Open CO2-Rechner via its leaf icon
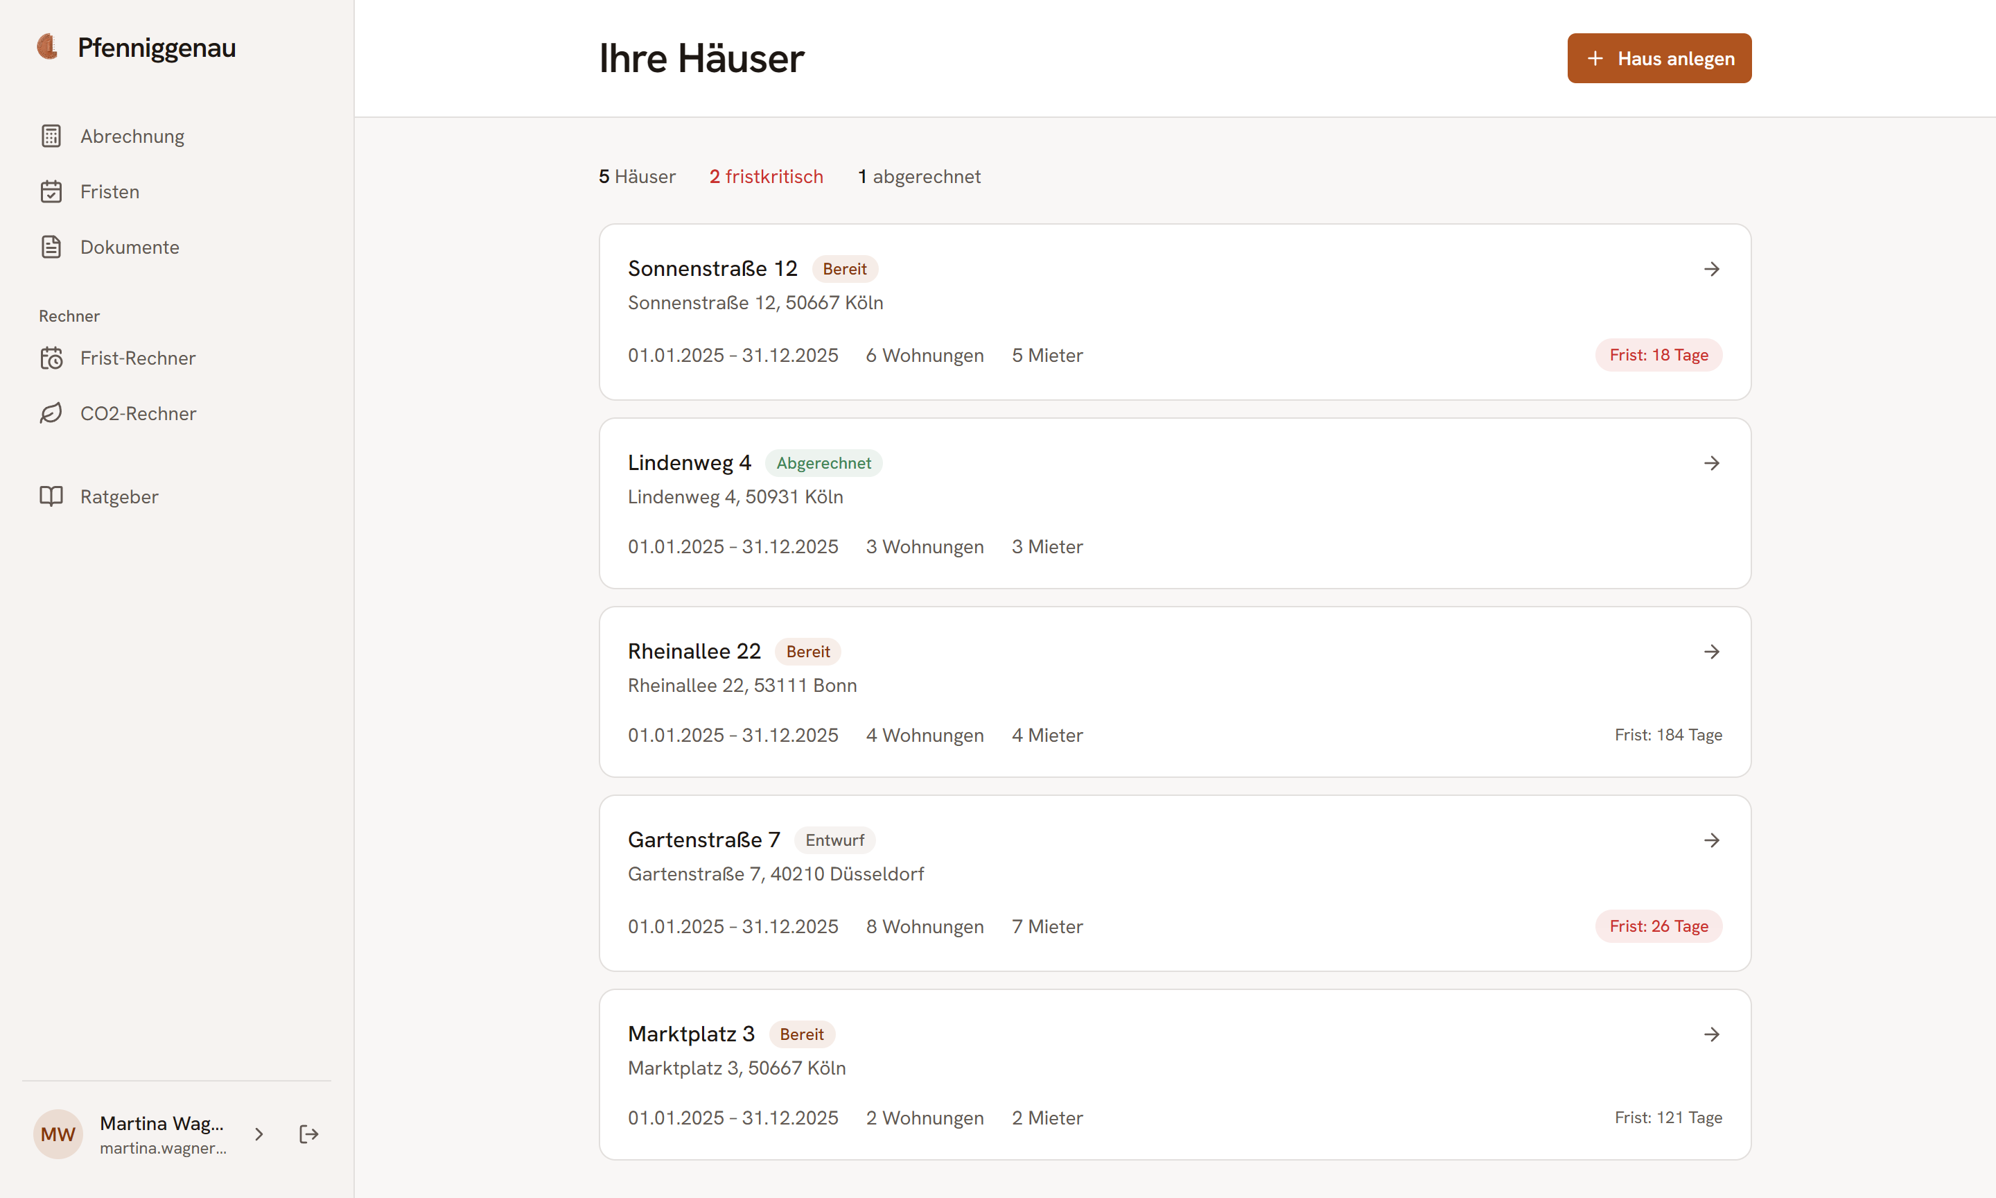The width and height of the screenshot is (1996, 1198). coord(51,413)
